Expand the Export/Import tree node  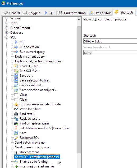pyautogui.click(x=7, y=28)
